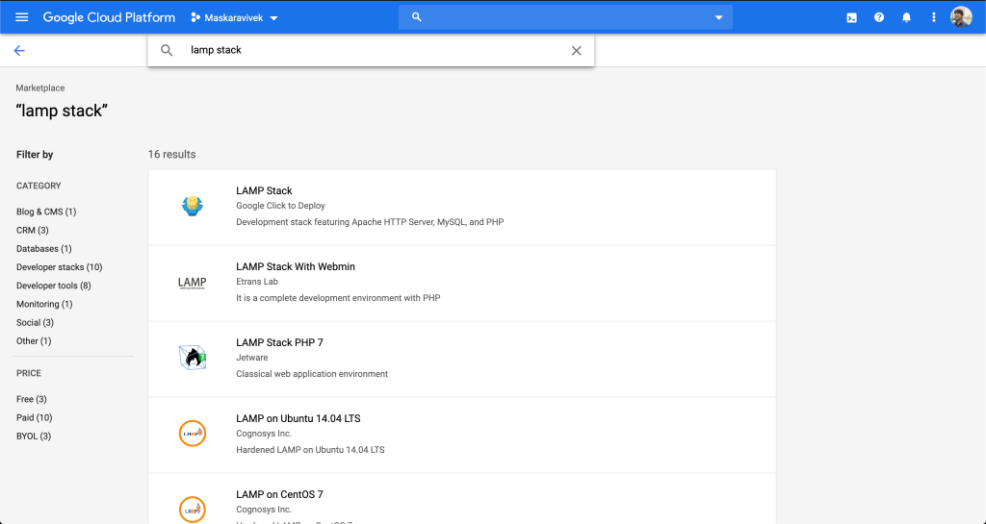The image size is (986, 524).
Task: Activate Cloud Shell icon
Action: click(851, 17)
